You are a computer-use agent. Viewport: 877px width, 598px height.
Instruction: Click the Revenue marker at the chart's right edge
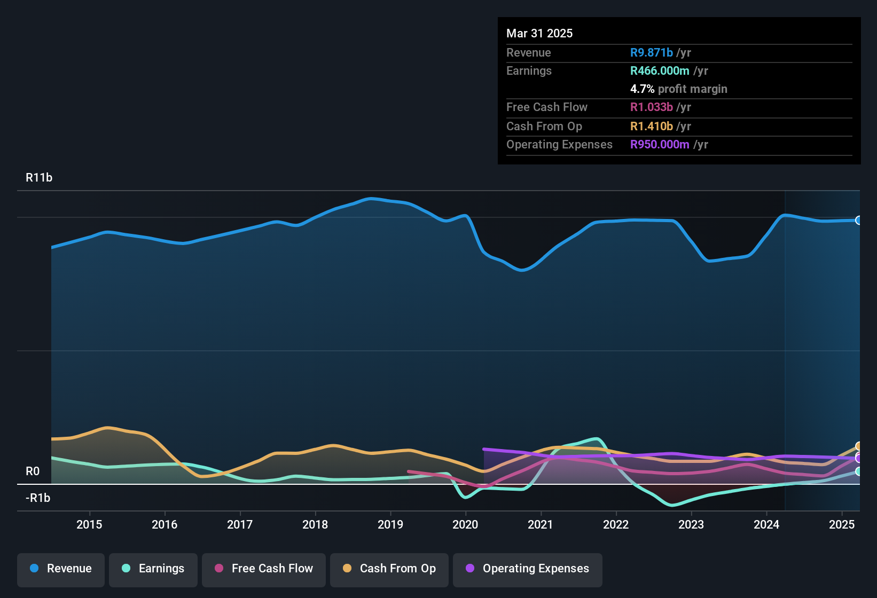(859, 220)
